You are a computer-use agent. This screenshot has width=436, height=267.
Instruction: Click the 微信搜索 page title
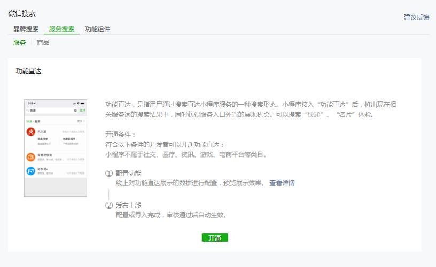(x=22, y=13)
